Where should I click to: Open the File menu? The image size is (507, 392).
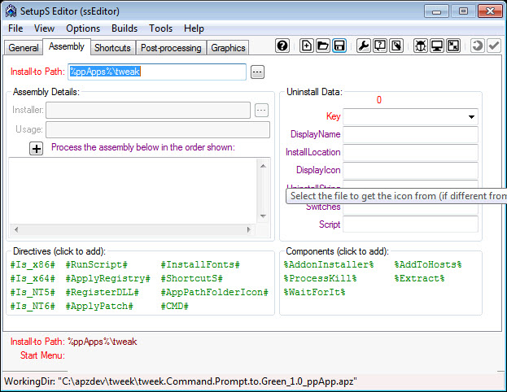point(15,28)
